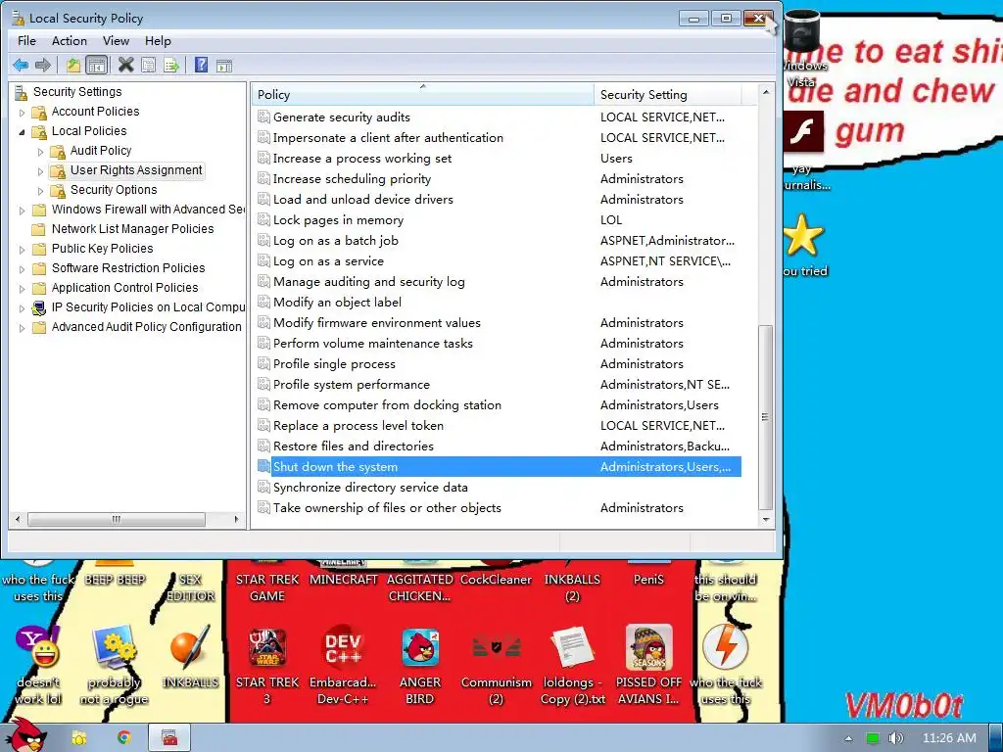Expand Advanced Audit Policy Configuration node
This screenshot has width=1003, height=752.
22,328
